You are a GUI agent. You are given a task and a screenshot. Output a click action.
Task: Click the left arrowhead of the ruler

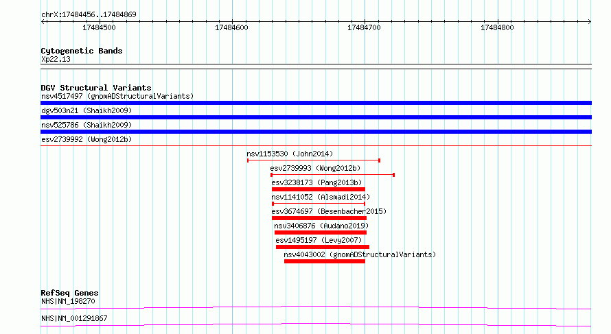coord(43,22)
